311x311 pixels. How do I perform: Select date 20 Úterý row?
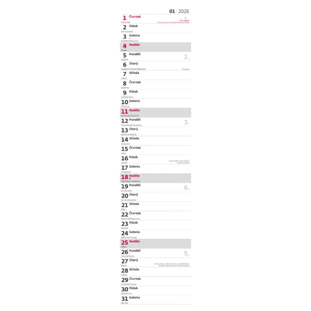(155, 196)
